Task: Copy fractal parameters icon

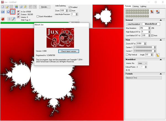Action: coord(21,7)
